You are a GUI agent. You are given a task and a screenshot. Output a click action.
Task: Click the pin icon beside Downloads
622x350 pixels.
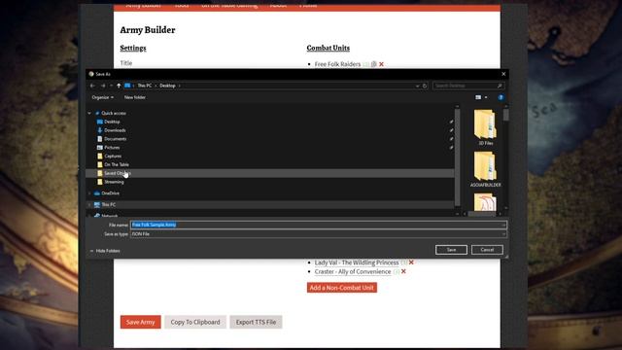pos(451,130)
